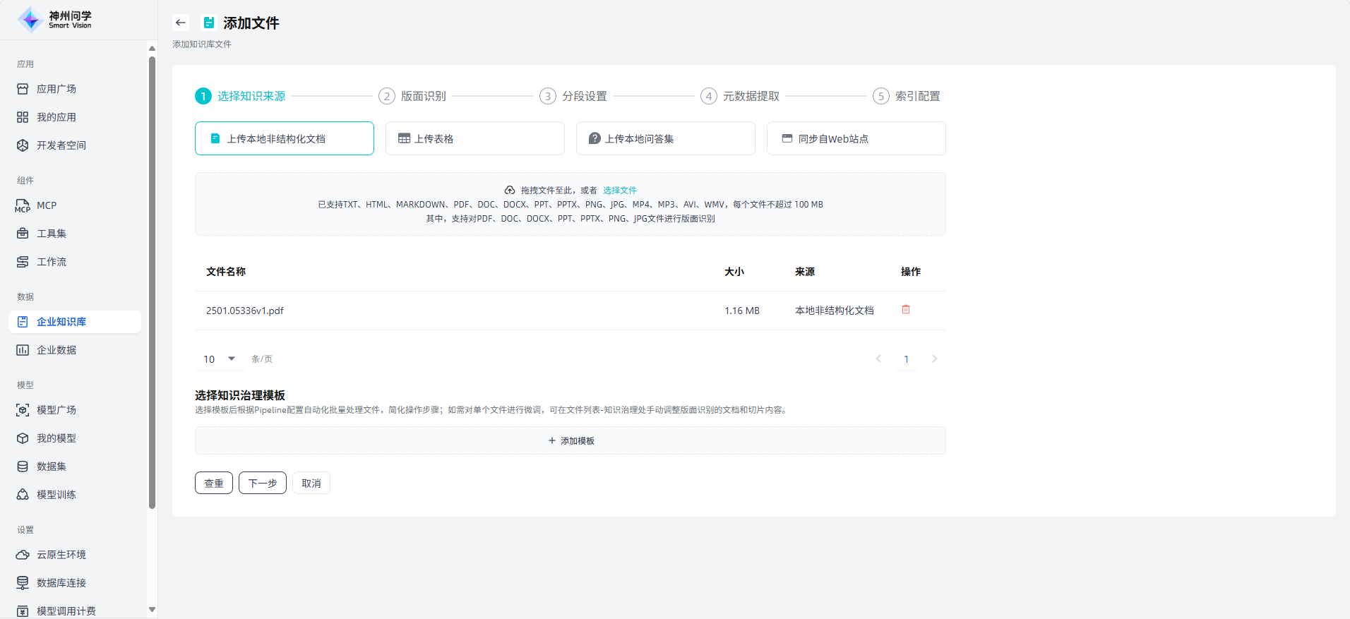Open 应用广场 from the sidebar
Viewport: 1350px width, 619px height.
[x=56, y=89]
